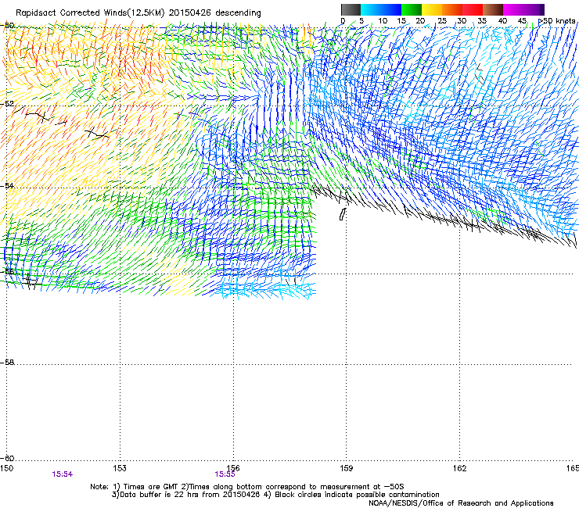Image resolution: width=579 pixels, height=508 pixels.
Task: Click the 159 longitude axis label
Action: [347, 468]
